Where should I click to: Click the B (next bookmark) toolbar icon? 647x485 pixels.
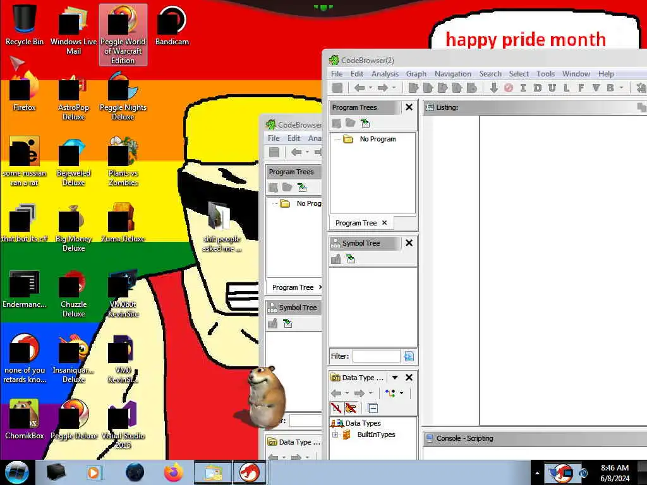point(610,88)
